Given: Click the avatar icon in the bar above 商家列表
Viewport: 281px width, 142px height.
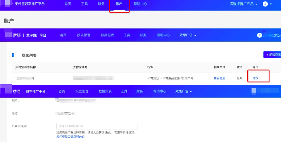Looking at the screenshot, I should 259,35.
